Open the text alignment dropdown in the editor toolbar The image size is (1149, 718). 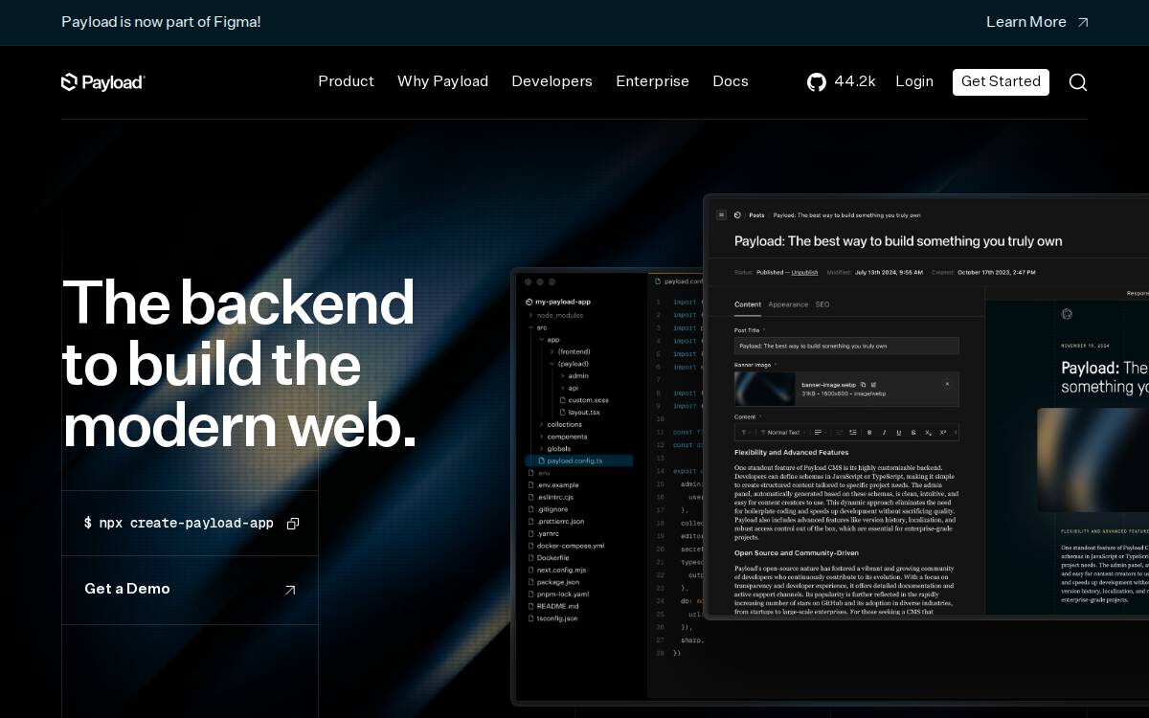point(821,433)
